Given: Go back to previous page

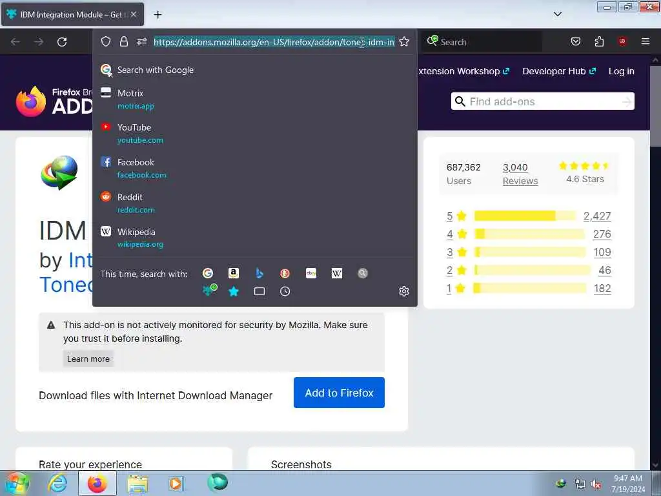Looking at the screenshot, I should coord(15,42).
